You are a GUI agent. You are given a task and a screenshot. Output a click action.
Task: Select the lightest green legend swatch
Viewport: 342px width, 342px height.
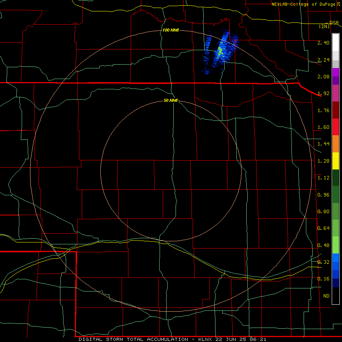(x=336, y=245)
